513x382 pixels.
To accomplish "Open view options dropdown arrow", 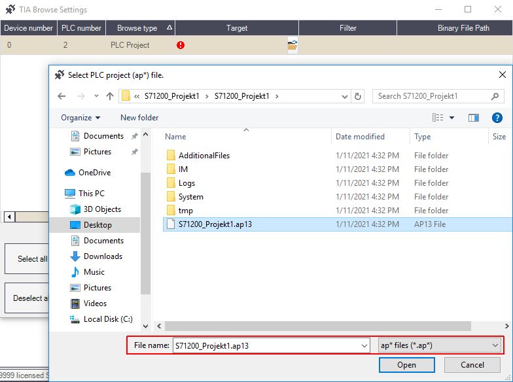I will 451,118.
